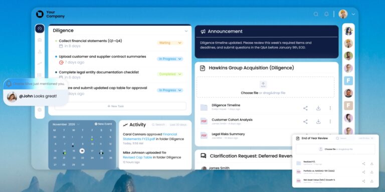Click the megaphone icon in Announcement card
Viewport: 385px width, 192px height.
[203, 31]
